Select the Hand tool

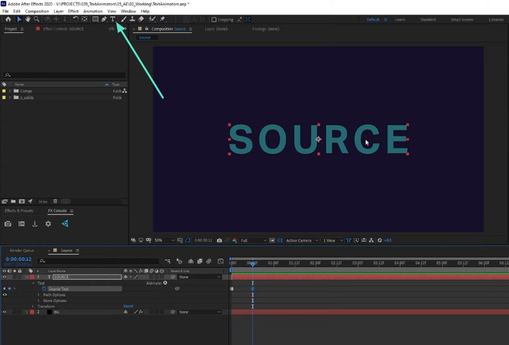click(28, 19)
